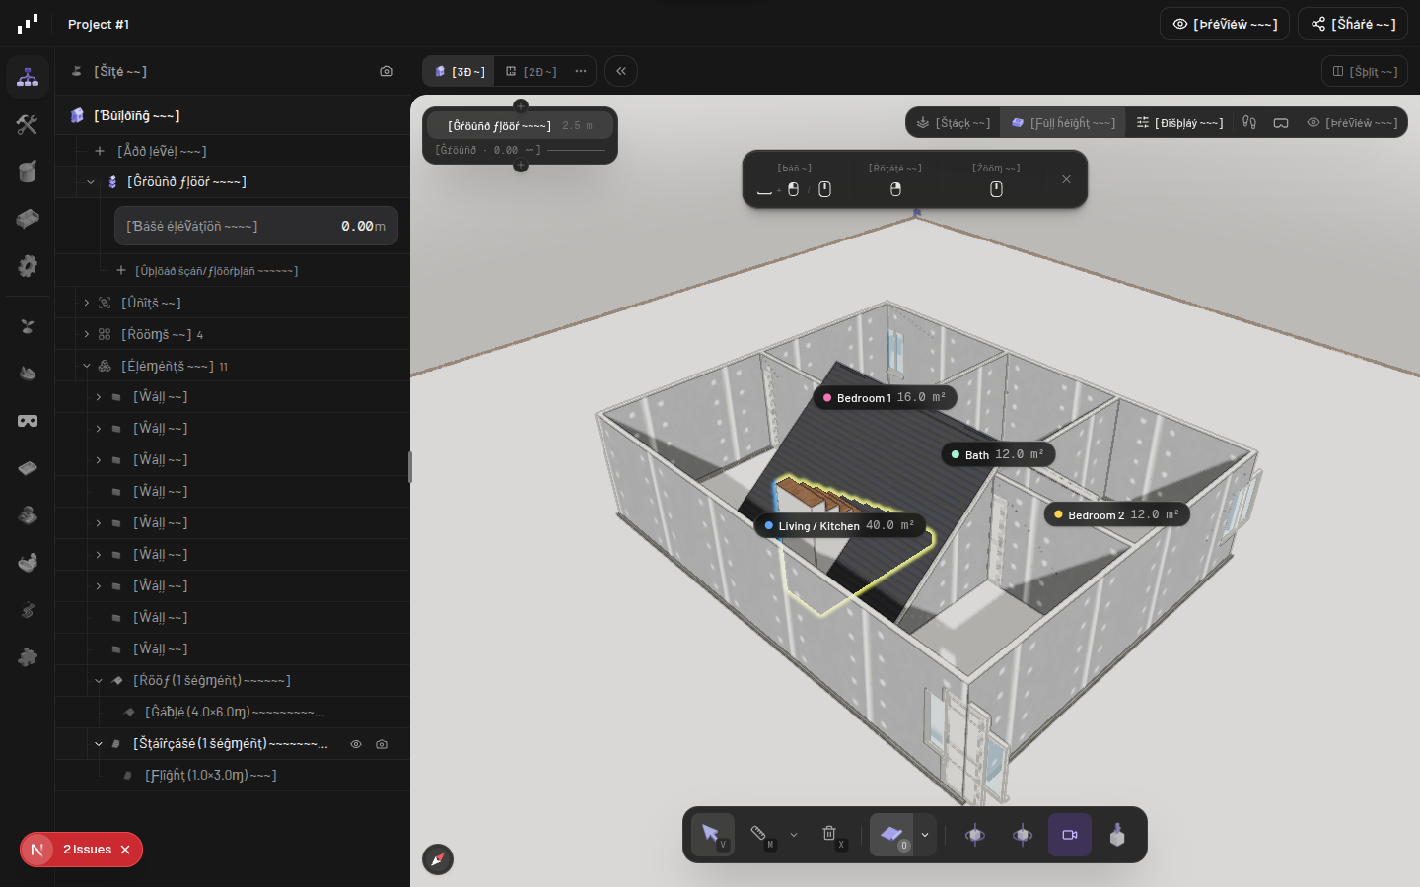Screen dimensions: 1420x887
Task: Open the Display options menu
Action: [x=1179, y=123]
